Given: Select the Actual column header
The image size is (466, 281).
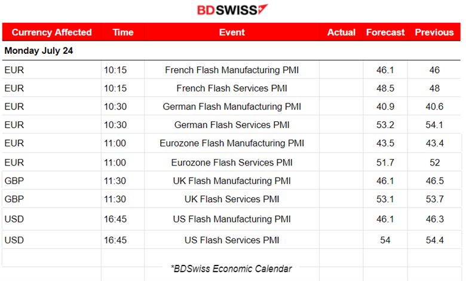Looking at the screenshot, I should click(x=341, y=32).
